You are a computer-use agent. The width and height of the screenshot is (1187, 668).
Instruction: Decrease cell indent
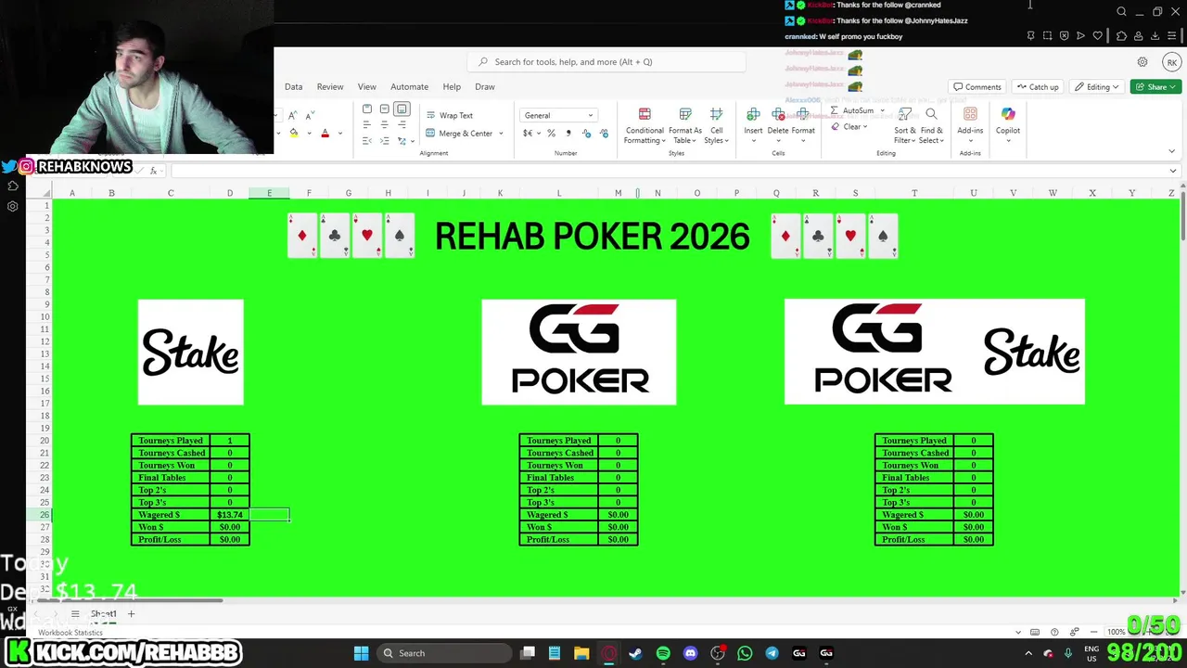366,141
